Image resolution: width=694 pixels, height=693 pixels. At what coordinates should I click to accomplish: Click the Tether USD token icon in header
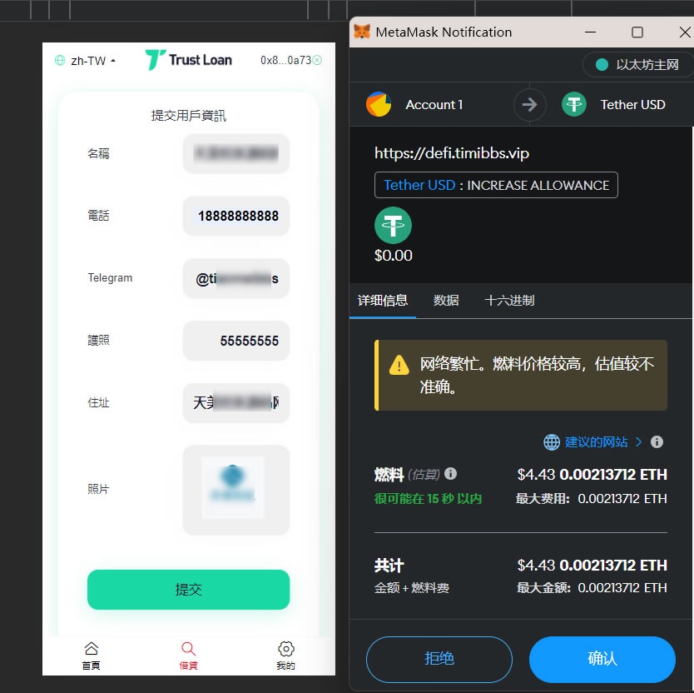(574, 105)
